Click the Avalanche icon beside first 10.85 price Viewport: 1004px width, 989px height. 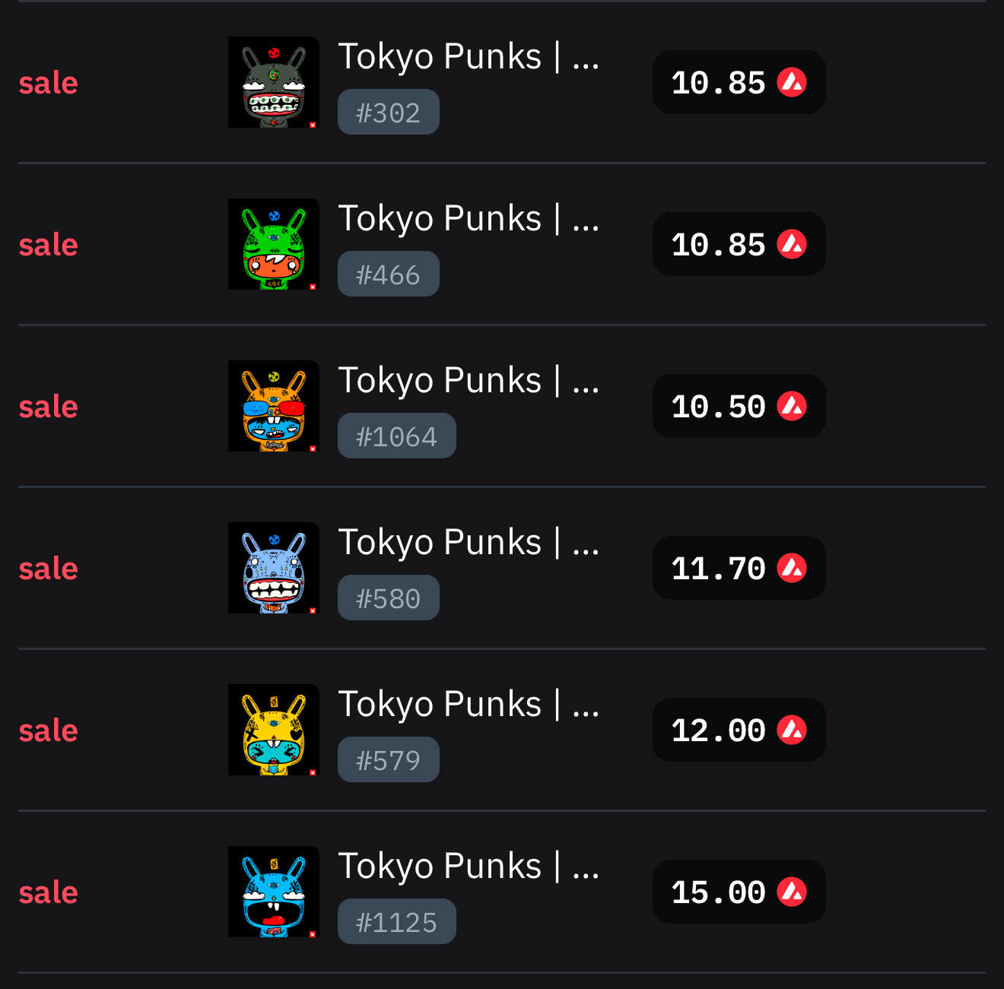[x=792, y=82]
